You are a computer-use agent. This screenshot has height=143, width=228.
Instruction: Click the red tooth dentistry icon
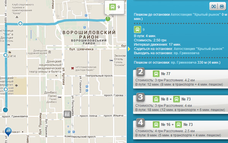point(72,68)
